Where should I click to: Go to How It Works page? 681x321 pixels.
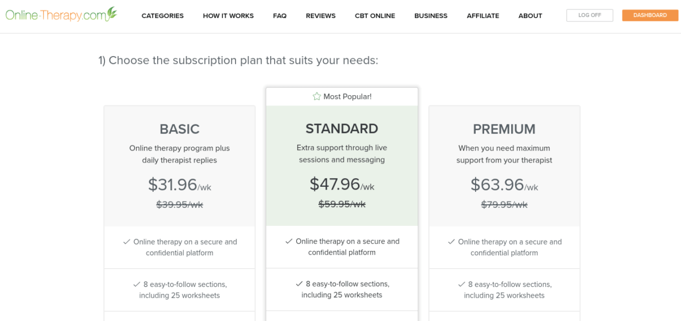(x=228, y=16)
